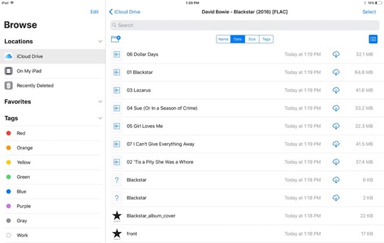This screenshot has width=384, height=243.
Task: Open the iCloud Drive cloud icon in sidebar
Action: pyautogui.click(x=9, y=56)
